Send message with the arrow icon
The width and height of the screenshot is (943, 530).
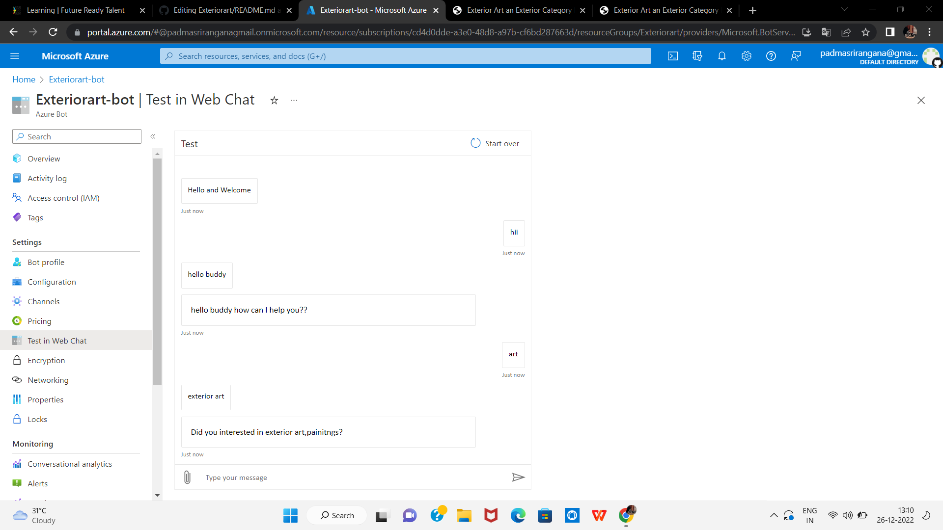pyautogui.click(x=518, y=477)
